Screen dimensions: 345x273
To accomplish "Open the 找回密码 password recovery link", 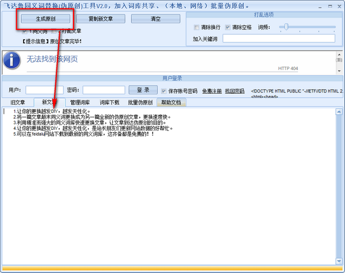I will coord(234,91).
